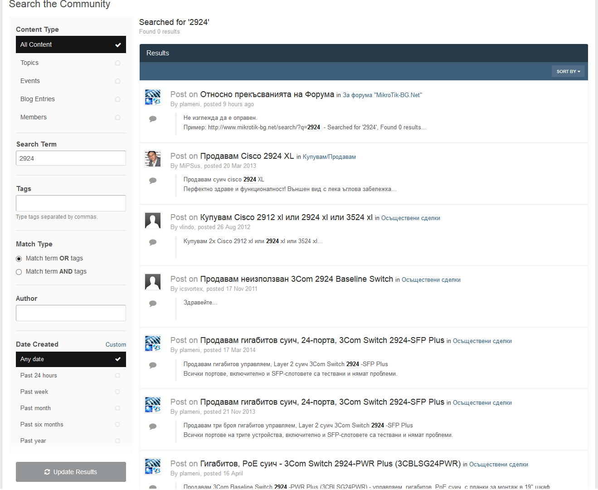This screenshot has width=598, height=490.
Task: Click plameni's avatar on the 21 Nov 2013 post
Action: [153, 405]
